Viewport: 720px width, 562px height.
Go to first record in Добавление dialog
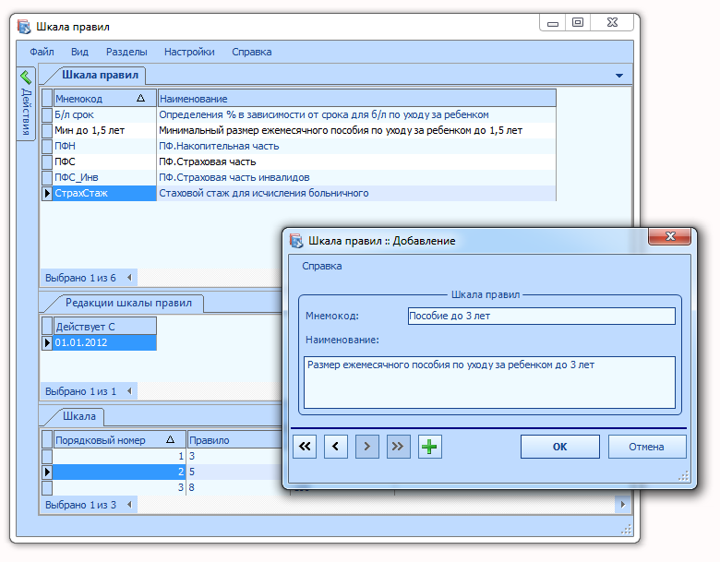point(305,447)
